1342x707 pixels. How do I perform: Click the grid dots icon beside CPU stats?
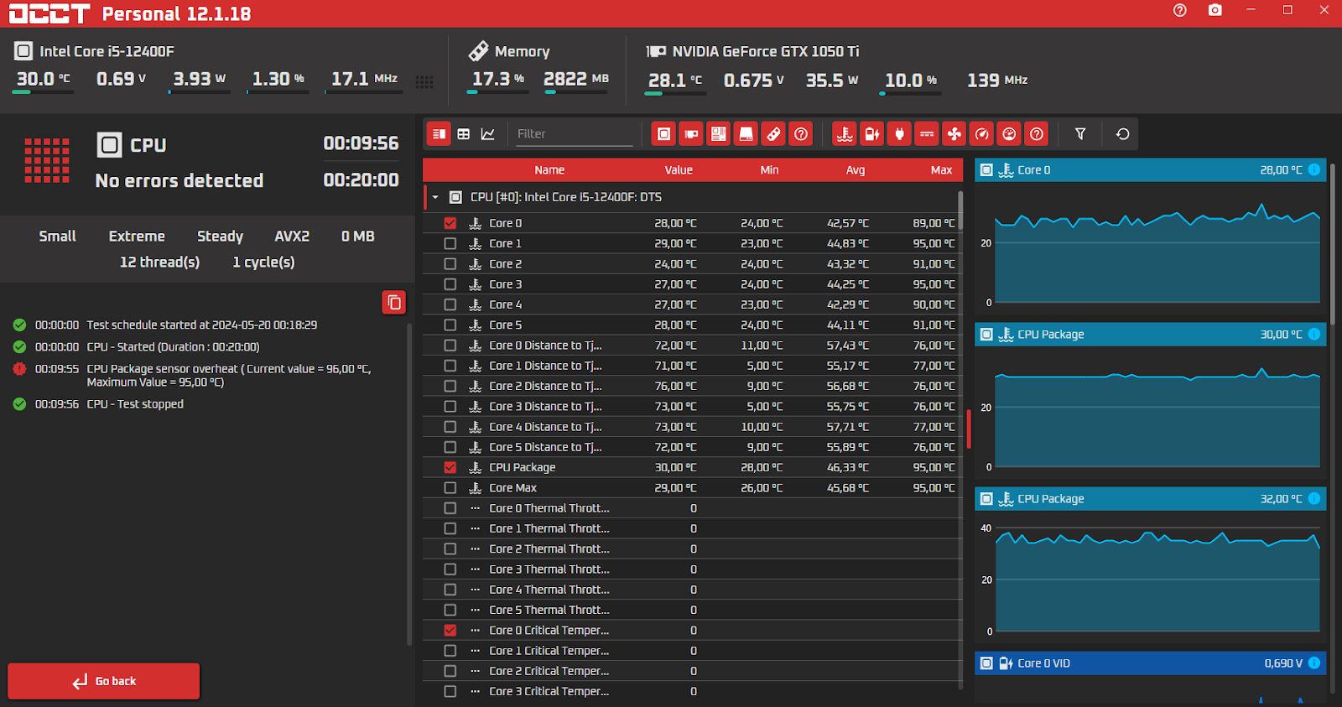pos(424,81)
